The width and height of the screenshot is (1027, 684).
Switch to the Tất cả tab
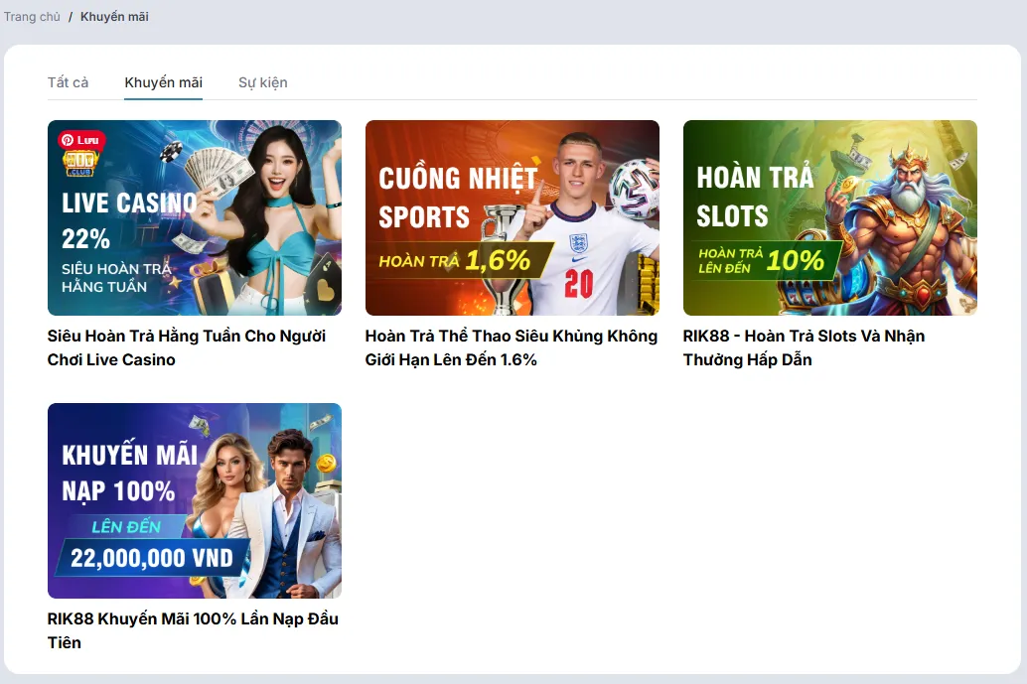coord(68,82)
